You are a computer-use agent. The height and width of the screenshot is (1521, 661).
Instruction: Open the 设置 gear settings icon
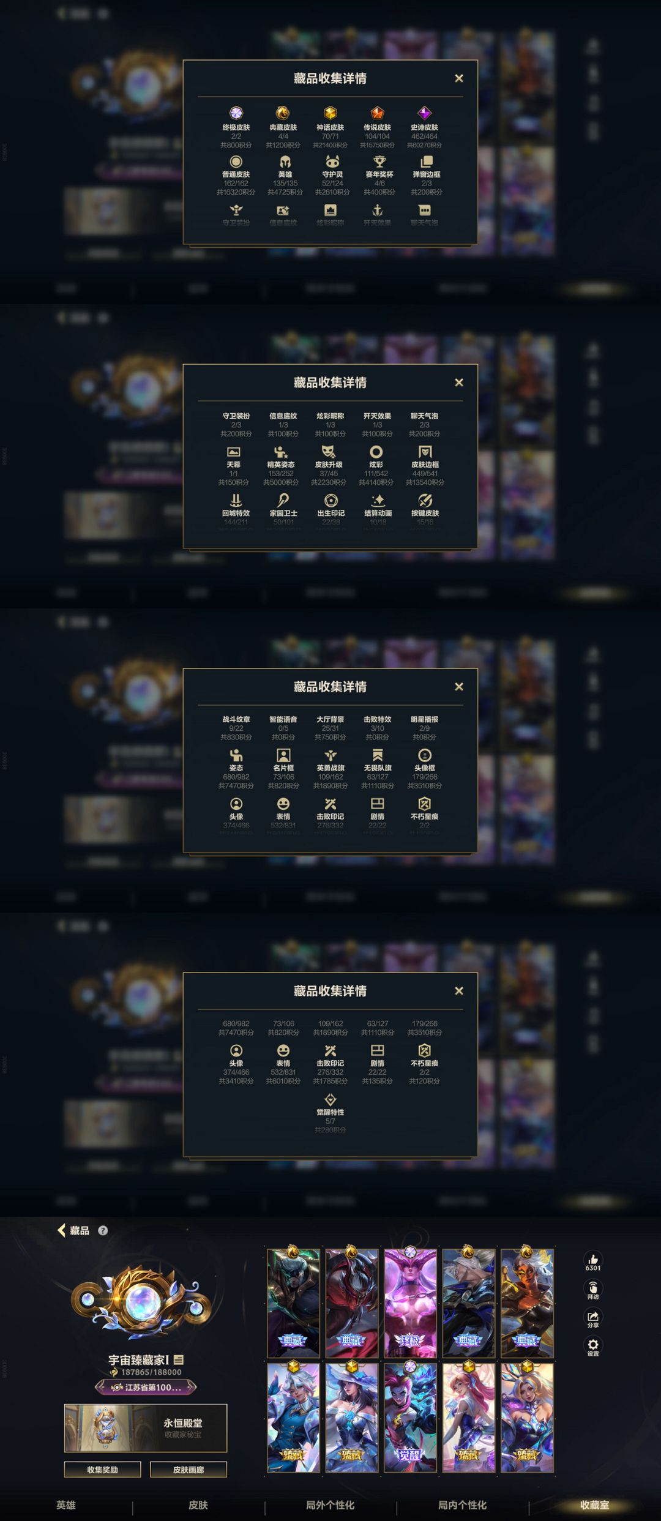click(x=592, y=1345)
